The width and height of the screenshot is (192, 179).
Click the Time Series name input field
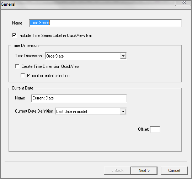coord(105,23)
